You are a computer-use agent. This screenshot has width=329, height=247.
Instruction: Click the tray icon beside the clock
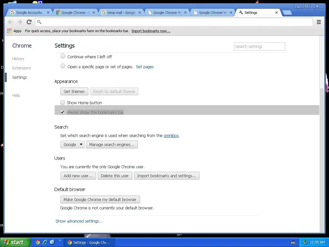[x=305, y=242]
